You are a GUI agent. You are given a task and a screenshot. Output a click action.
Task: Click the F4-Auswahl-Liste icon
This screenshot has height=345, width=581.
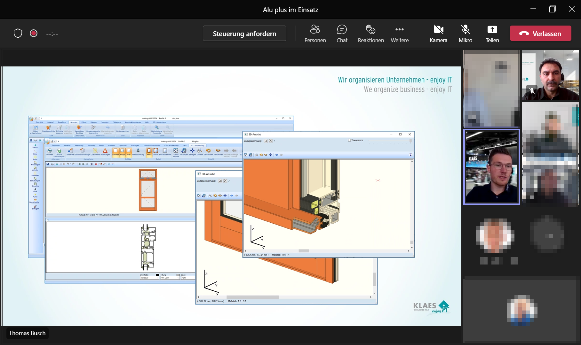(x=123, y=129)
